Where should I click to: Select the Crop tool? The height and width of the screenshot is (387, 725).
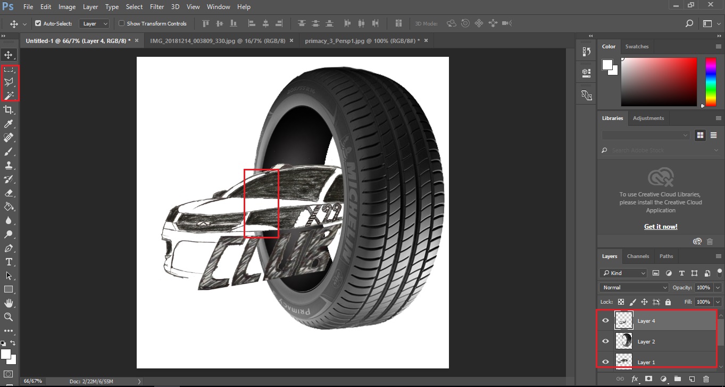[9, 110]
